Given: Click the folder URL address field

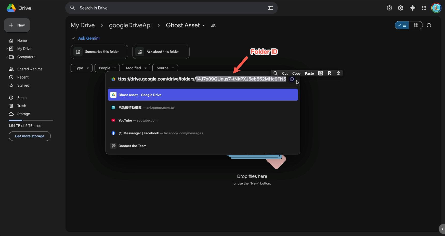Looking at the screenshot, I should pos(202,79).
